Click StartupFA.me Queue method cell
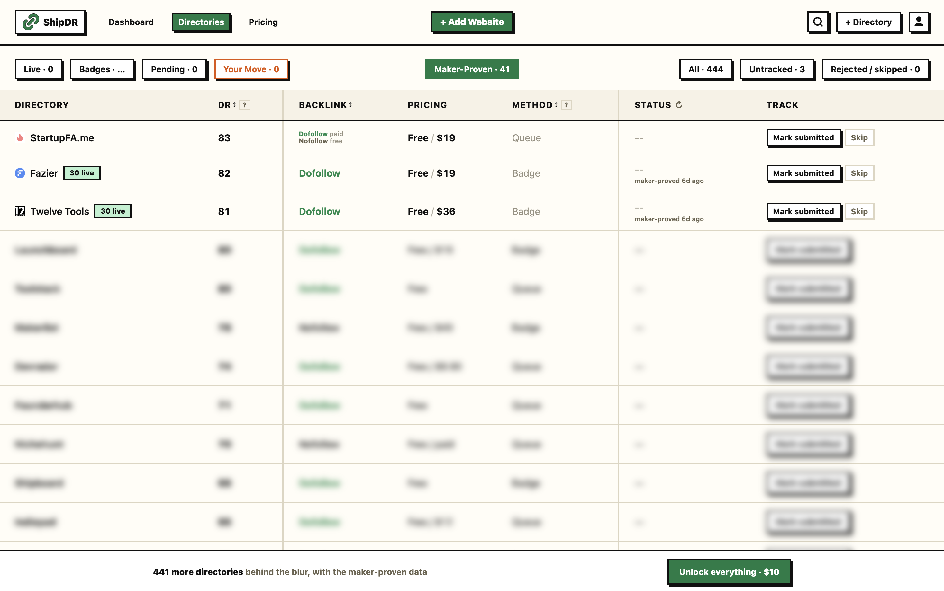Viewport: 944px width, 591px height. coord(527,137)
